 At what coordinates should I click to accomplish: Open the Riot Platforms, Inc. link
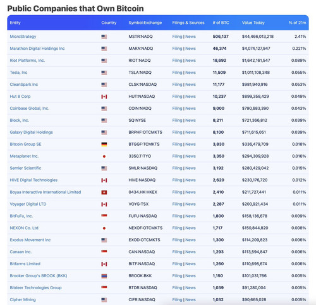pyautogui.click(x=27, y=61)
